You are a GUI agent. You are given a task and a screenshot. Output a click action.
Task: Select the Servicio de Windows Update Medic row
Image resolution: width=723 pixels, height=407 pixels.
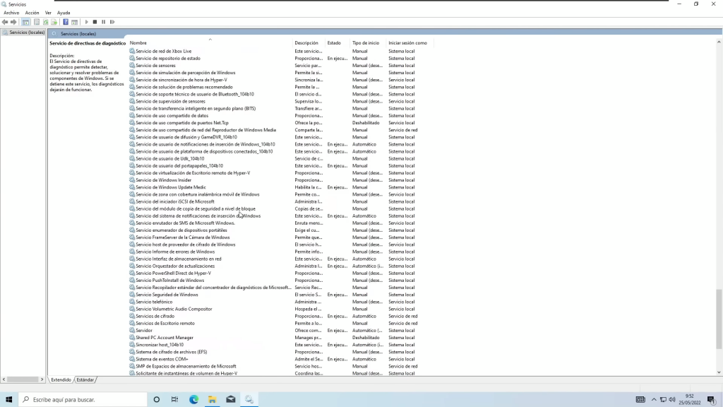[171, 187]
